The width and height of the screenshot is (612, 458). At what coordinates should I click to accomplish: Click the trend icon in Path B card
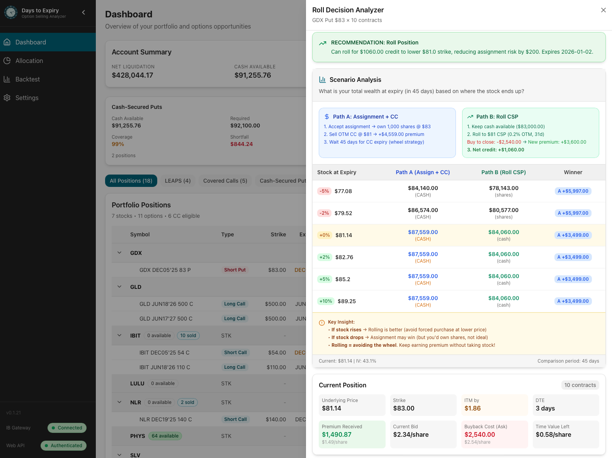[x=470, y=117]
